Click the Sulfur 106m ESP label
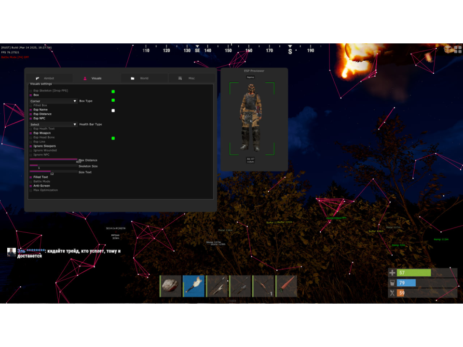 (x=376, y=231)
